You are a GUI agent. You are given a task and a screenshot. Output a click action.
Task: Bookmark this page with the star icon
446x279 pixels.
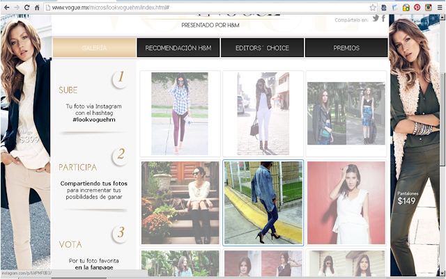pos(373,8)
